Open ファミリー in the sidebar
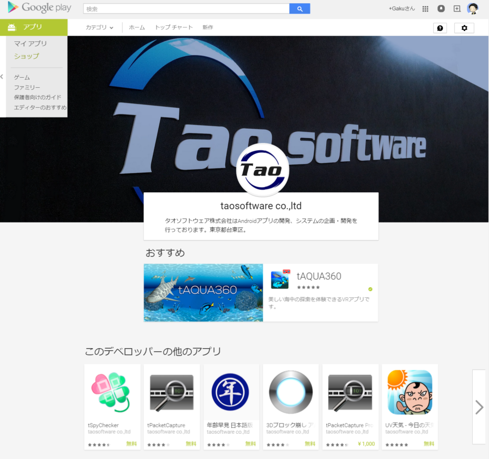489x459 pixels. point(27,87)
